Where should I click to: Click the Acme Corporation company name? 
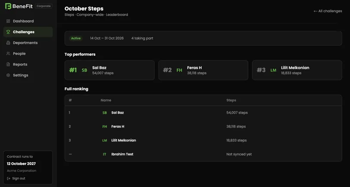coord(22,171)
